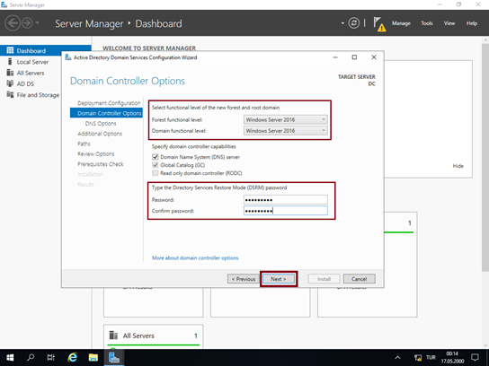Expand the Forest functional level dropdown
Image resolution: width=489 pixels, height=366 pixels.
[285, 119]
